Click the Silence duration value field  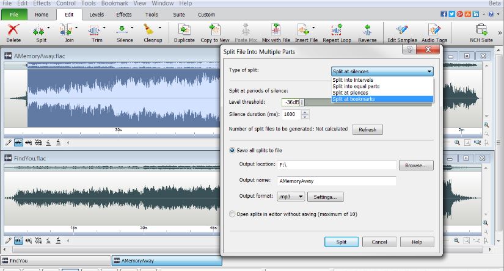pos(292,114)
